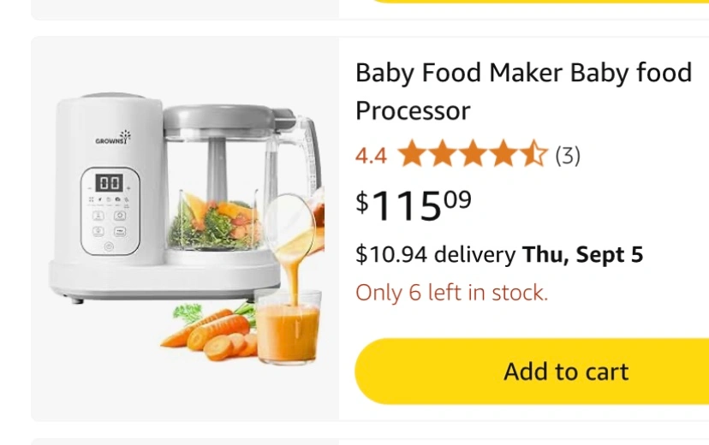Click the third orange rating star
This screenshot has height=445, width=709.
coord(473,154)
